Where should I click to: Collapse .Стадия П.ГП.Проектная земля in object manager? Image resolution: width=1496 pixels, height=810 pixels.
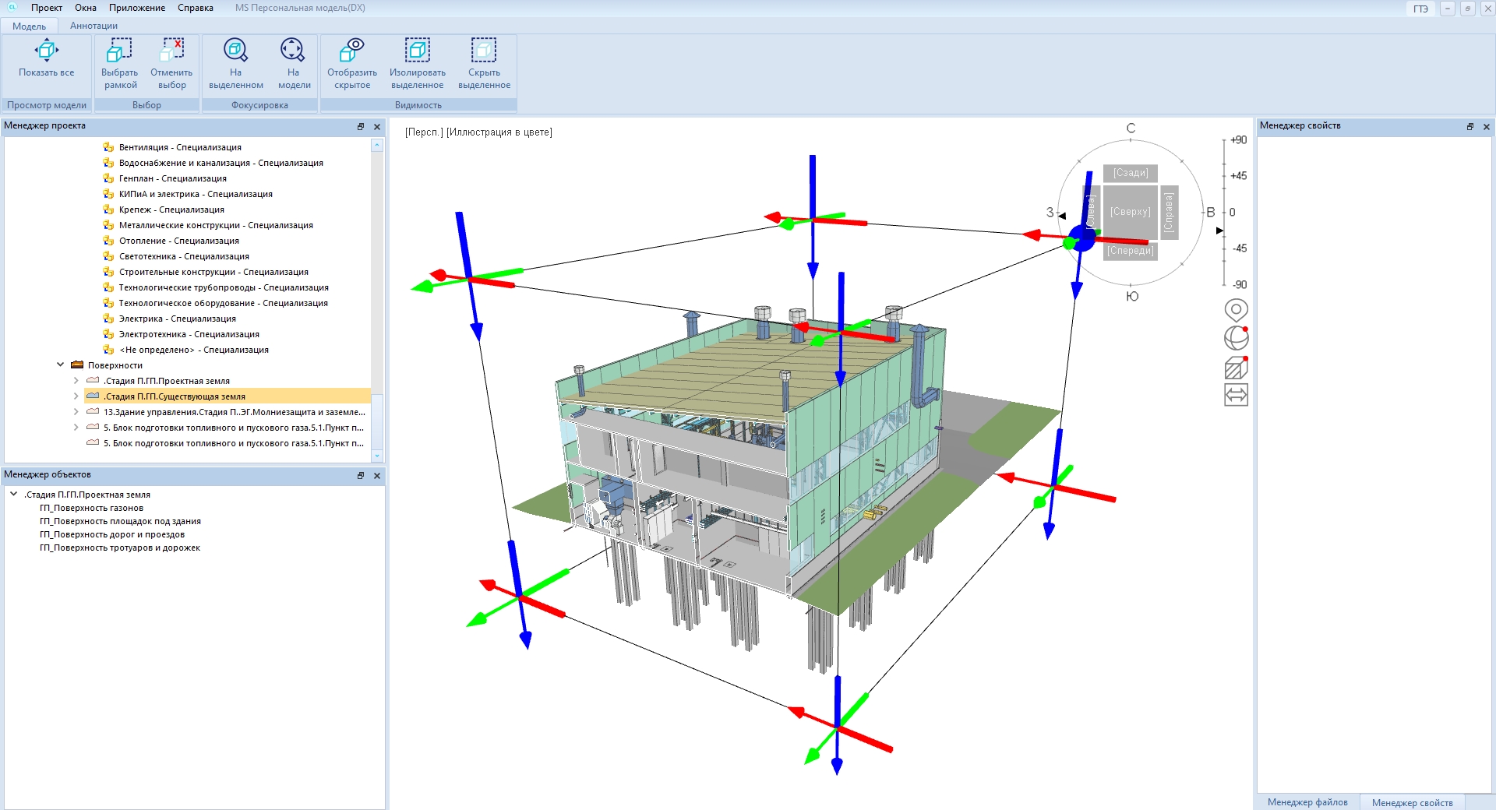tap(13, 494)
